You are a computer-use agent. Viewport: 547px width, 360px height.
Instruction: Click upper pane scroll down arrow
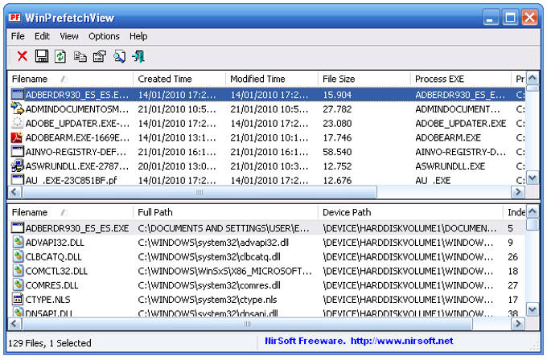tap(533, 178)
